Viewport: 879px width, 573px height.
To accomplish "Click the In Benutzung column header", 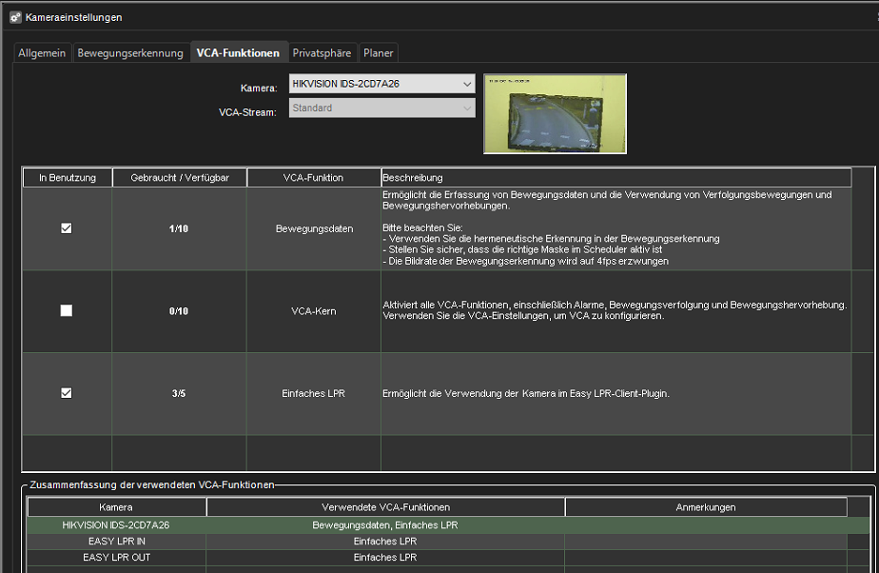I will pos(68,178).
